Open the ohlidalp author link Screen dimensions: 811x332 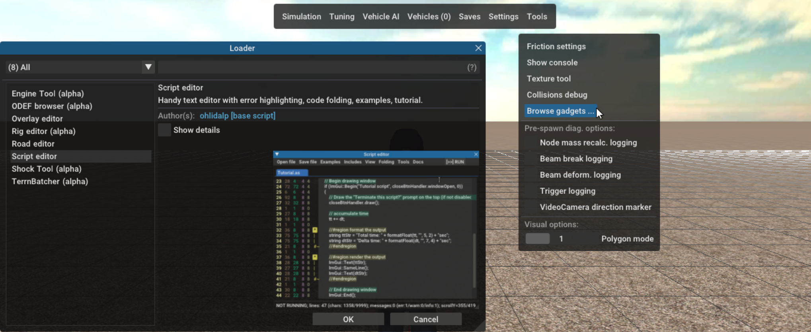(237, 116)
